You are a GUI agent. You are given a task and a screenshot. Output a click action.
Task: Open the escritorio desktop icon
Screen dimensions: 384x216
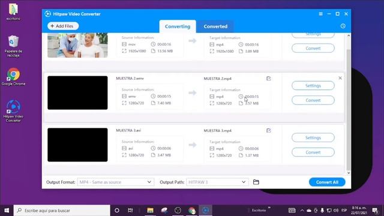coord(13,11)
